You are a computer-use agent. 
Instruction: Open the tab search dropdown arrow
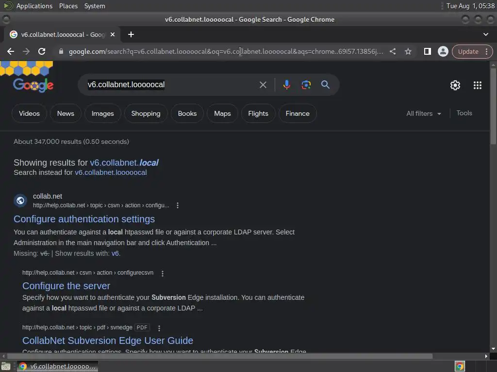(485, 34)
